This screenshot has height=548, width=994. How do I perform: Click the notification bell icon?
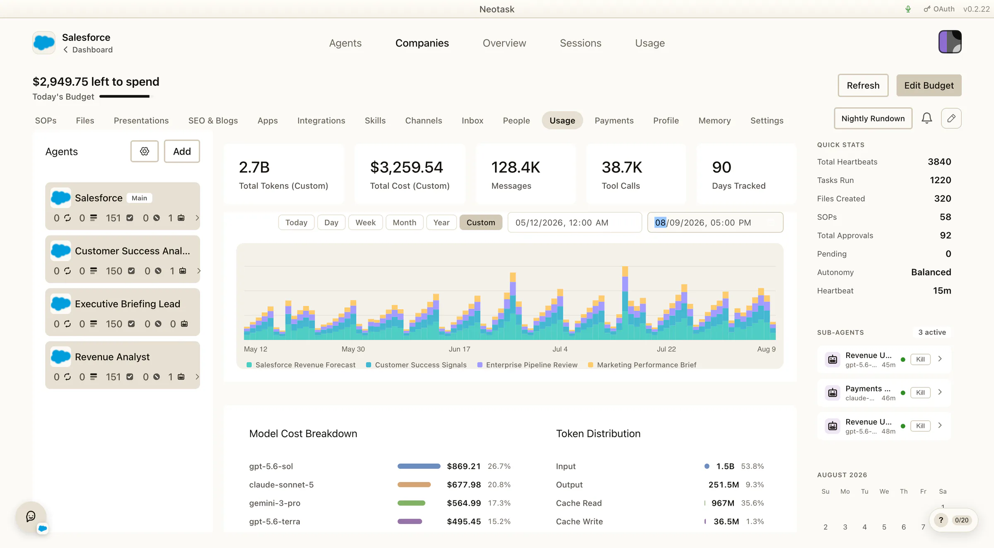click(x=926, y=119)
